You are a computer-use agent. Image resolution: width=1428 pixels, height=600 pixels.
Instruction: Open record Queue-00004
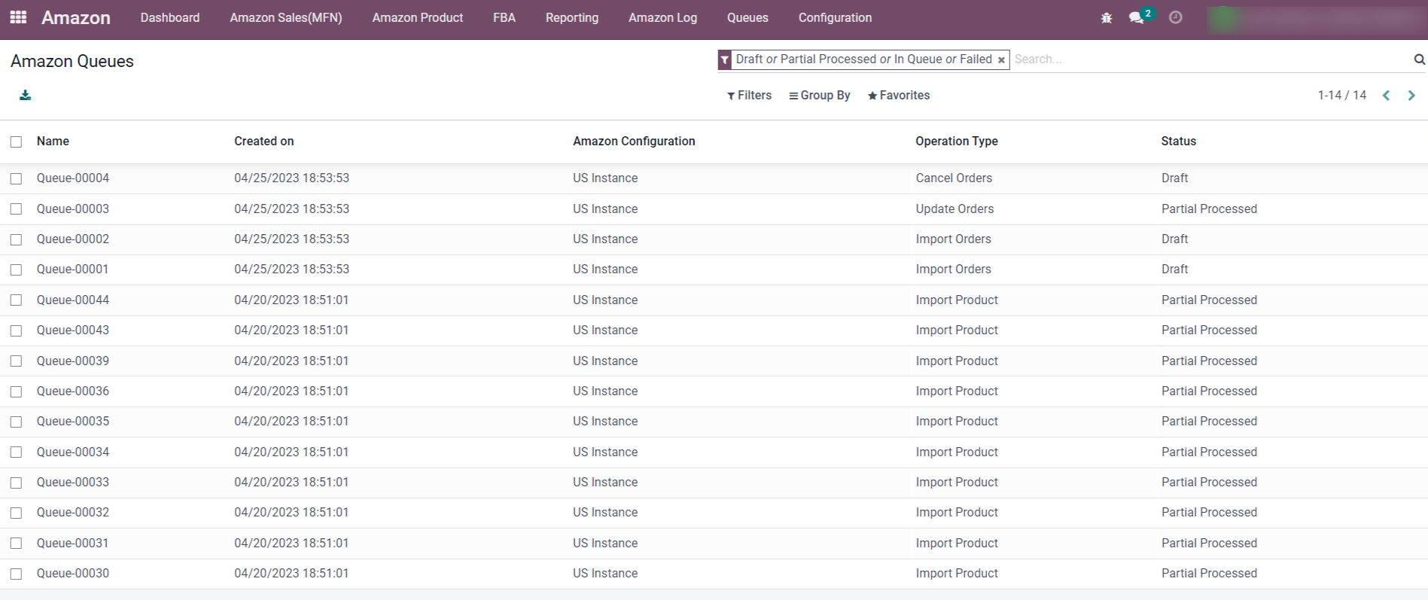click(73, 178)
